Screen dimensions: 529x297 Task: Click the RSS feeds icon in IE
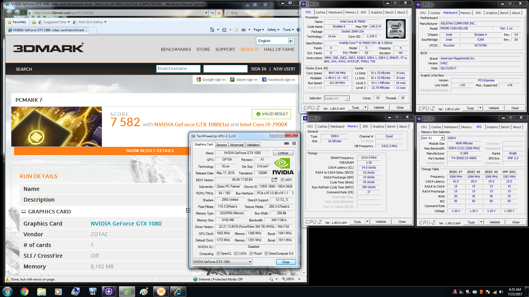224,30
